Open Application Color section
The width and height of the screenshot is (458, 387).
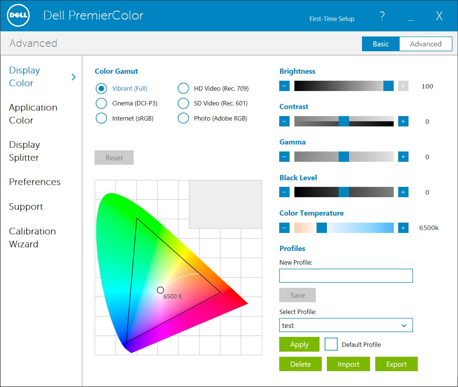coord(33,114)
